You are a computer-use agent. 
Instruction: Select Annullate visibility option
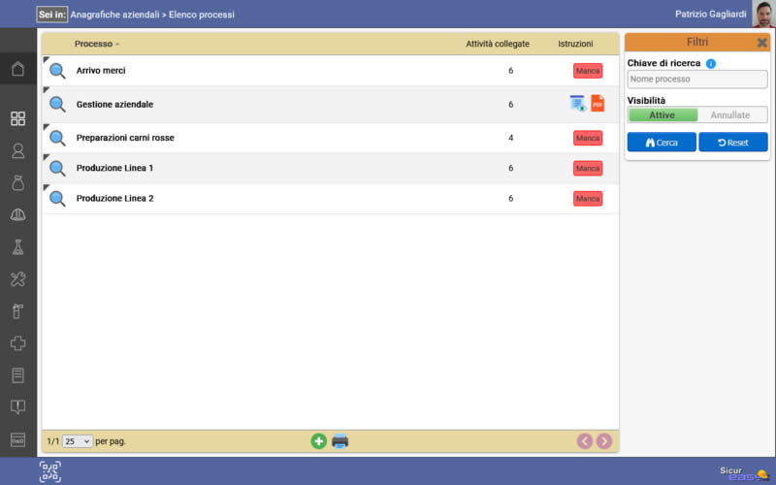click(732, 114)
